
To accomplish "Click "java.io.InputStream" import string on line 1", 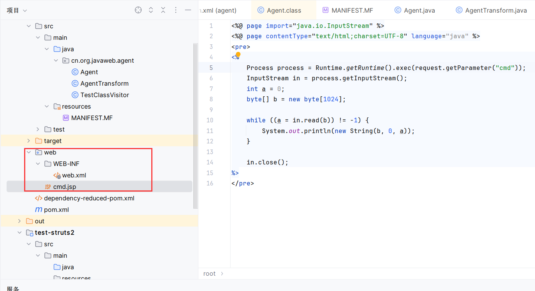I will 333,26.
